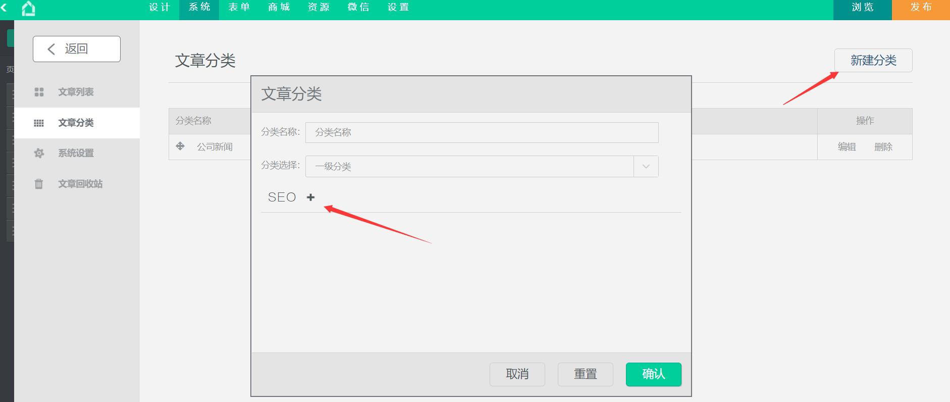
Task: Select the 一级分类 combo box
Action: tap(482, 166)
